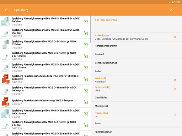This screenshot has height=136, width=182.
Task: Add item 0472056 ABOX 040-leer to cart
Action: (x=86, y=125)
